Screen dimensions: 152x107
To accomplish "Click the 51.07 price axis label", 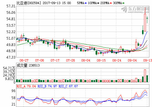I will pos(11,38).
